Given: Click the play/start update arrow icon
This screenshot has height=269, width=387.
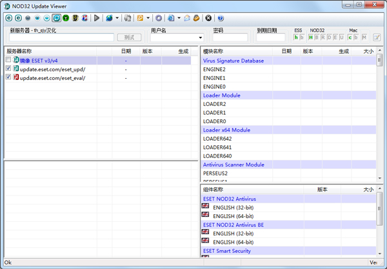Looking at the screenshot, I should [x=97, y=18].
